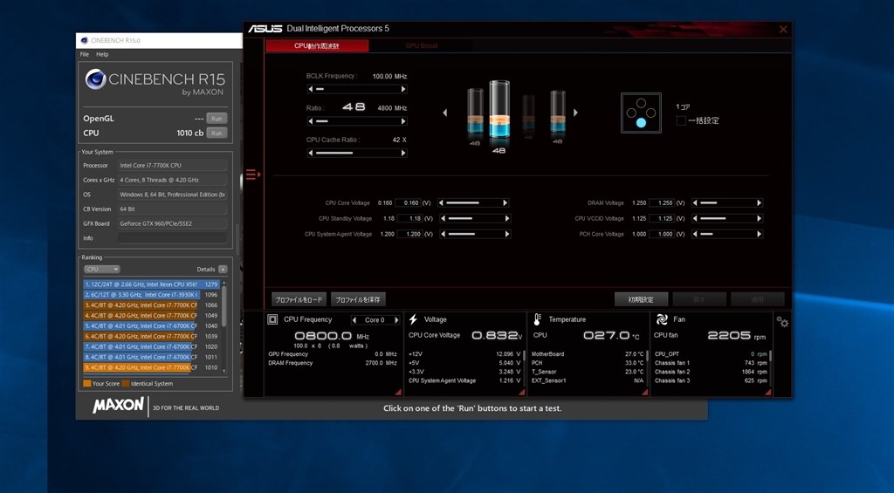Image resolution: width=894 pixels, height=493 pixels.
Task: Expand Fan panel red corner triangle
Action: [x=767, y=392]
